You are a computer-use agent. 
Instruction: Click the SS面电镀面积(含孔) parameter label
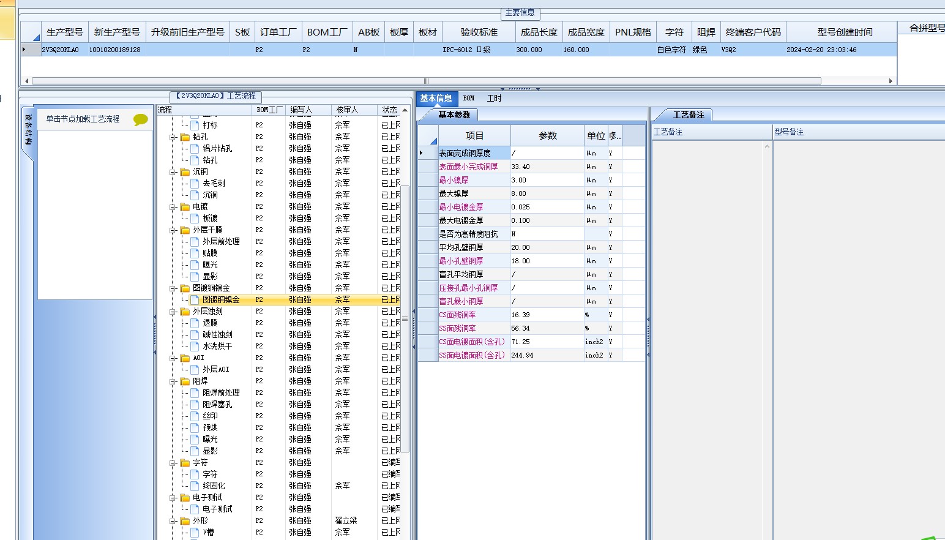tap(472, 355)
